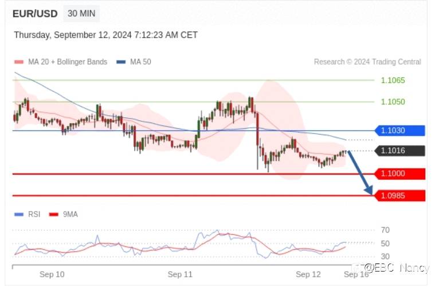Click the 1.1050 resistance level label
This screenshot has width=435, height=287.
(393, 102)
